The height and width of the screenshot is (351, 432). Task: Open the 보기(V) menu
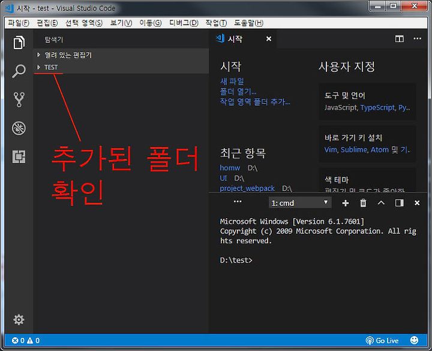121,23
